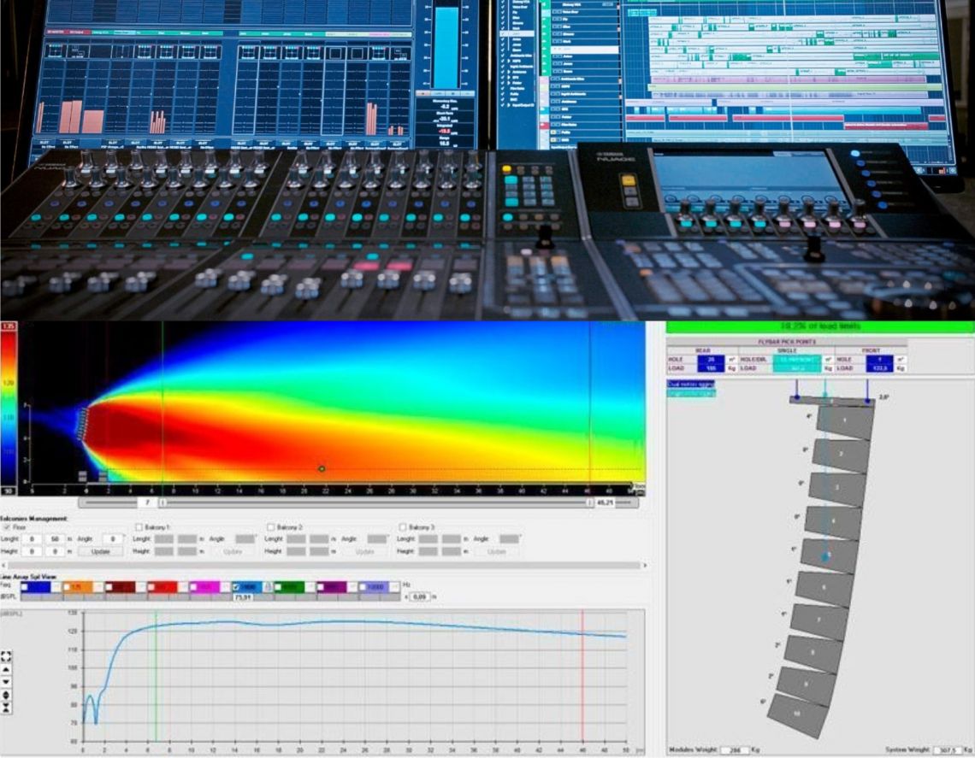Check the magenta frequency swatch checkbox
975x758 pixels.
pos(193,587)
